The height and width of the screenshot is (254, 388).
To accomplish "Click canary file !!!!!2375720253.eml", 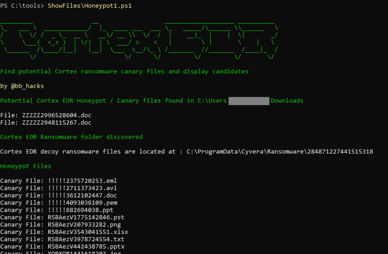I will (x=82, y=181).
